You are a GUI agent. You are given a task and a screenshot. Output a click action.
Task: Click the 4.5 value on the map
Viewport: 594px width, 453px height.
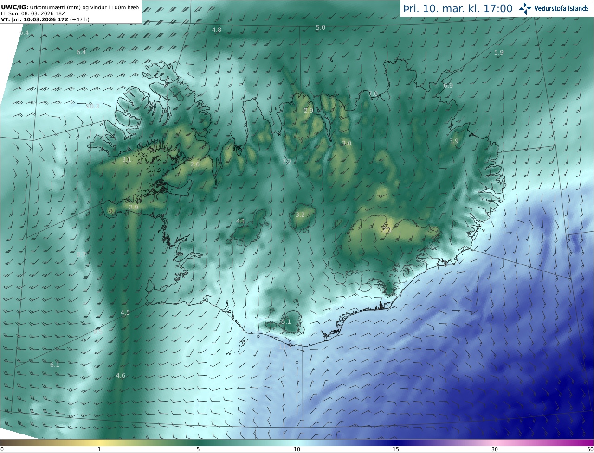(125, 312)
